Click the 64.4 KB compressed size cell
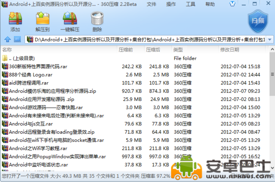 tap(160, 132)
